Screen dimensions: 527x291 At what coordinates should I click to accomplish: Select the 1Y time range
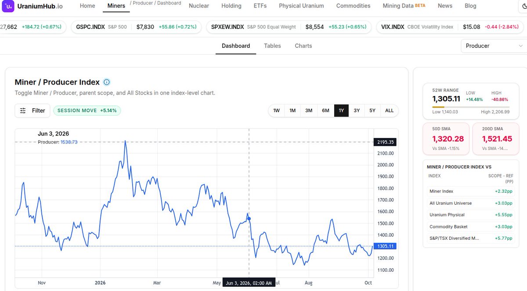tap(341, 110)
